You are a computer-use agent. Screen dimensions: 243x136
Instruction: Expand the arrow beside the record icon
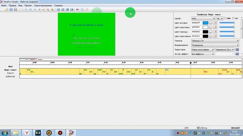pyautogui.click(x=43, y=10)
